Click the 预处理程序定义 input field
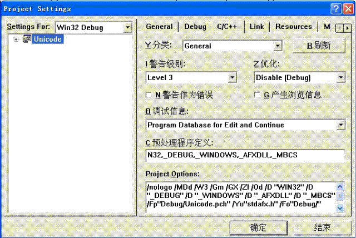Screen dimensions: 356x238 (245, 156)
